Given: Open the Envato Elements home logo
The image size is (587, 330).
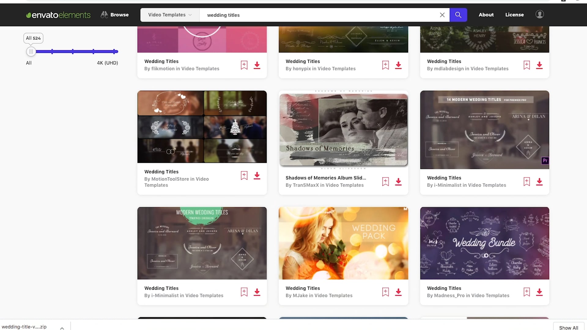Looking at the screenshot, I should pos(58,15).
